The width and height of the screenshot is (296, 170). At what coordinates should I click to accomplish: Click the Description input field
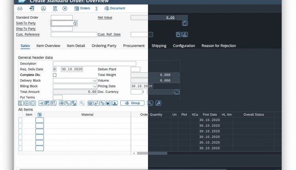[x=94, y=64]
